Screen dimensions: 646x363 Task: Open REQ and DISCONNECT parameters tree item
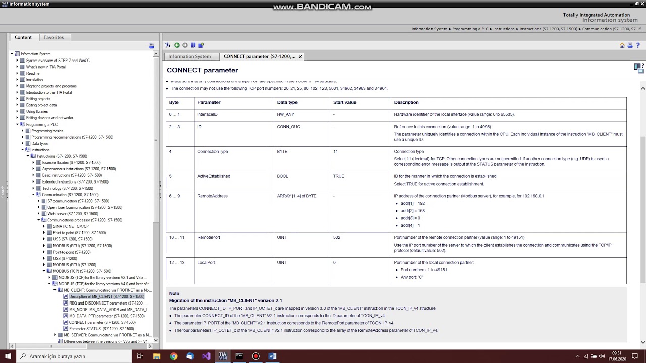(109, 303)
